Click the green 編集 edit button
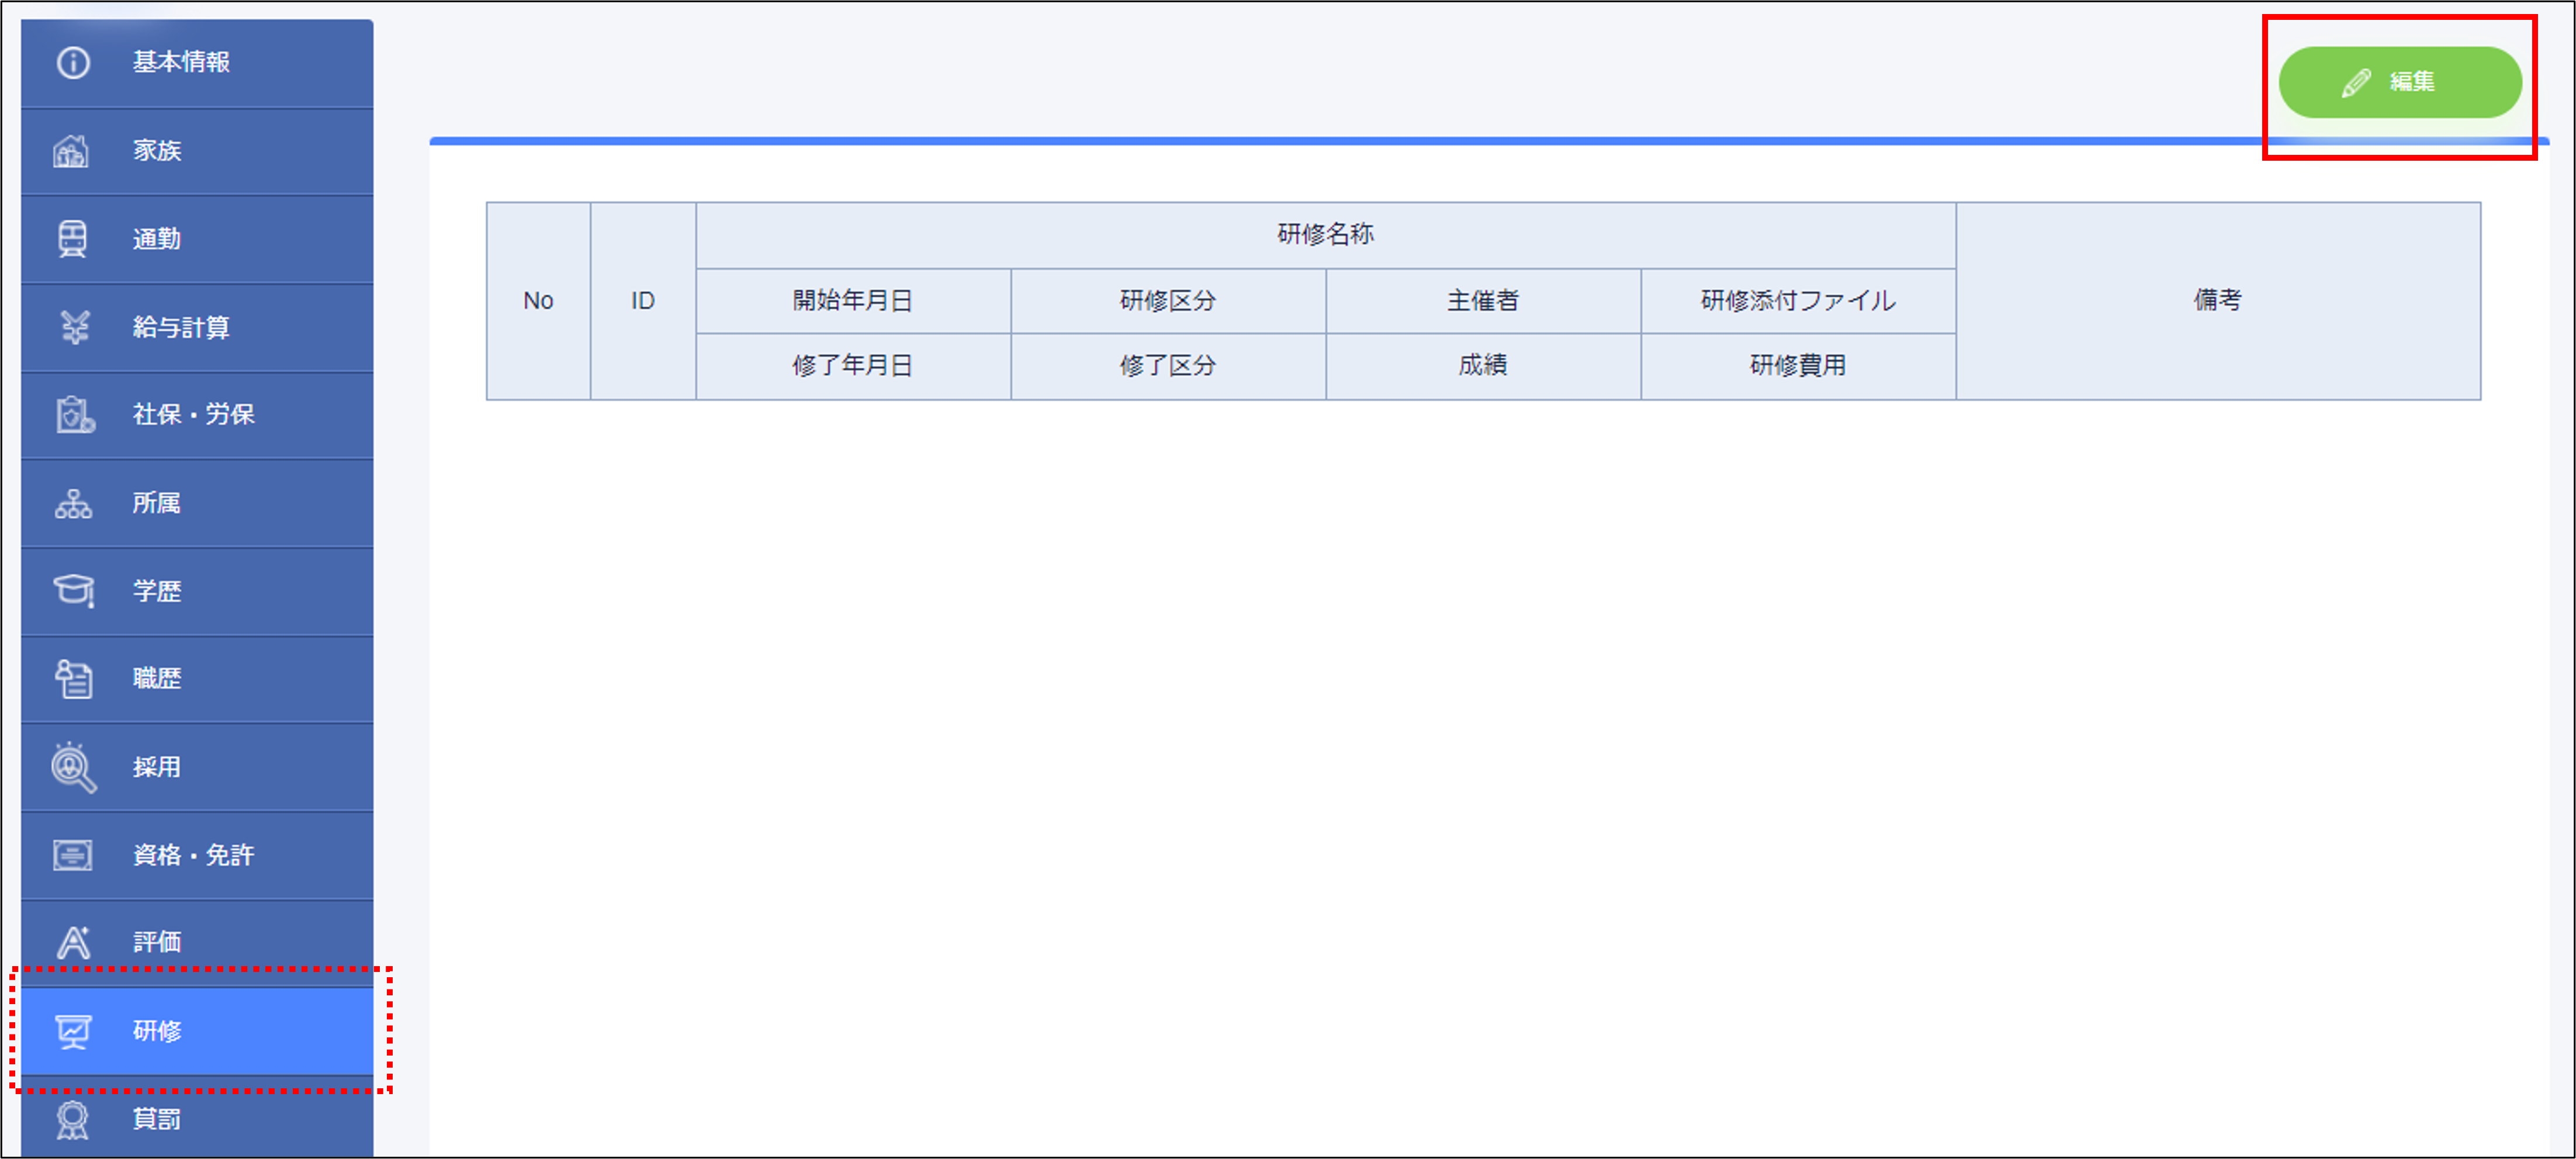Image resolution: width=2576 pixels, height=1159 pixels. [2400, 83]
